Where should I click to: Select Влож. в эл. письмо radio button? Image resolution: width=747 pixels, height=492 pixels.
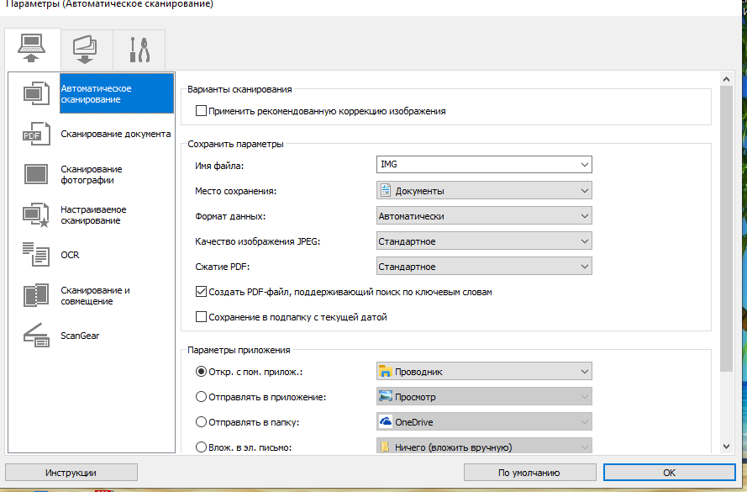[201, 447]
